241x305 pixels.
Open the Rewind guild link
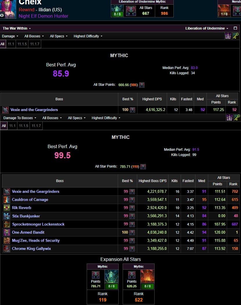(26, 10)
